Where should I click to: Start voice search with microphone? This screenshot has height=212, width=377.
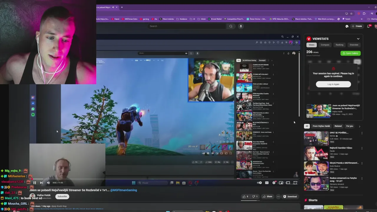click(x=241, y=26)
